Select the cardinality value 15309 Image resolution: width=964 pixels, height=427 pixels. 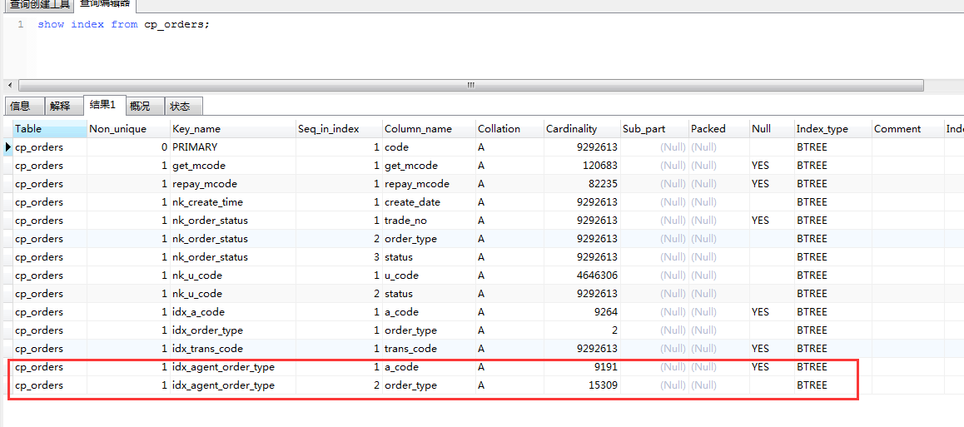tap(582, 385)
